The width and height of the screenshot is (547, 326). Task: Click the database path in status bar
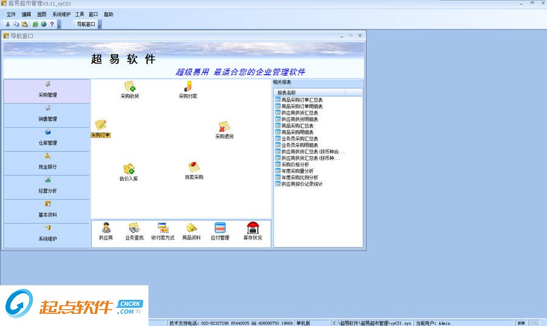(x=372, y=323)
